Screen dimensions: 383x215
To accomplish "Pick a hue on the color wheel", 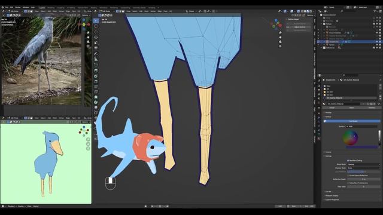I will pos(350,138).
